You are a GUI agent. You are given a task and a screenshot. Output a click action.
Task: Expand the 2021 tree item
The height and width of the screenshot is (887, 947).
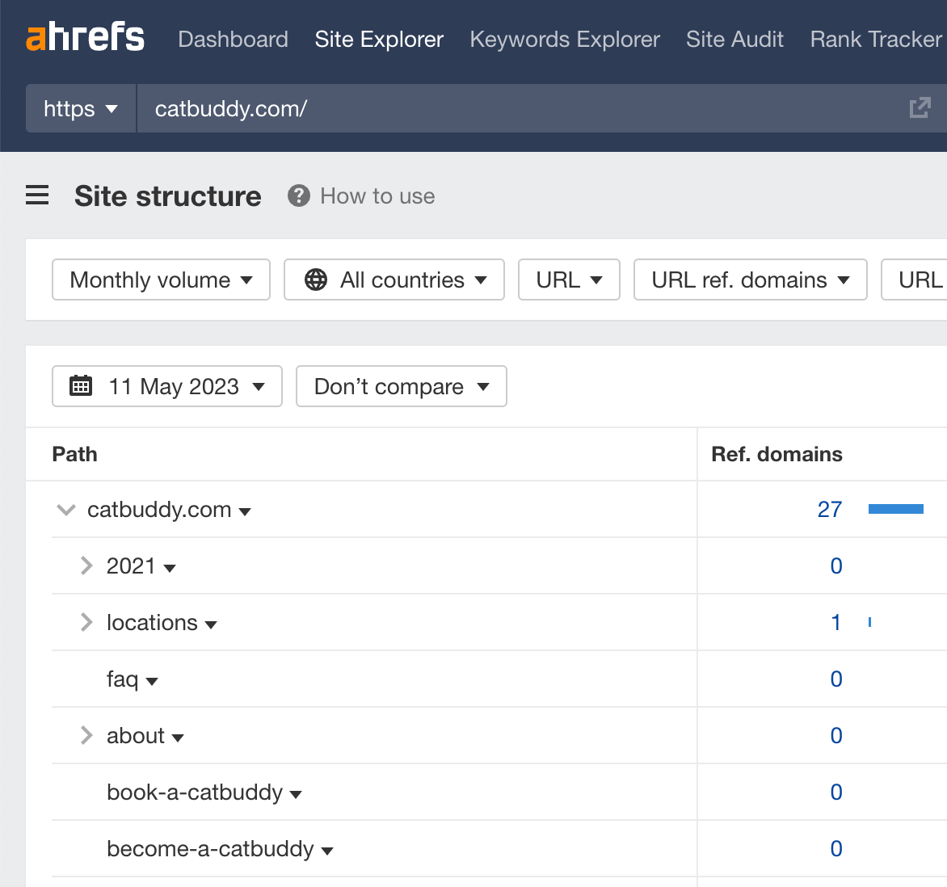click(86, 565)
